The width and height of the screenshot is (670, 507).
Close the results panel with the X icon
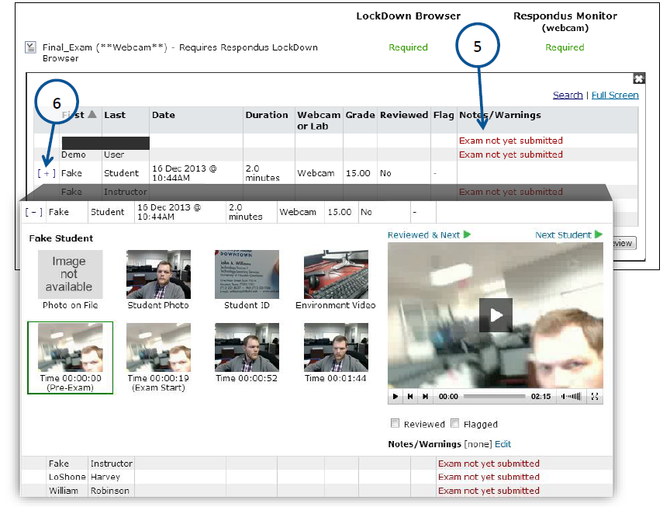[639, 78]
